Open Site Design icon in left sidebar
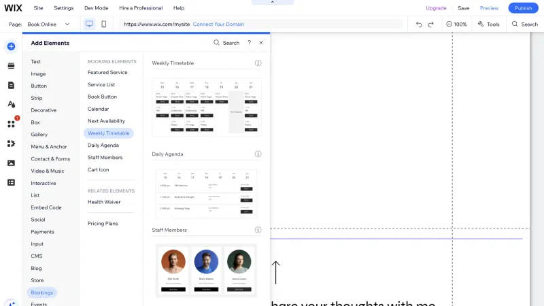544x306 pixels. coord(11,104)
